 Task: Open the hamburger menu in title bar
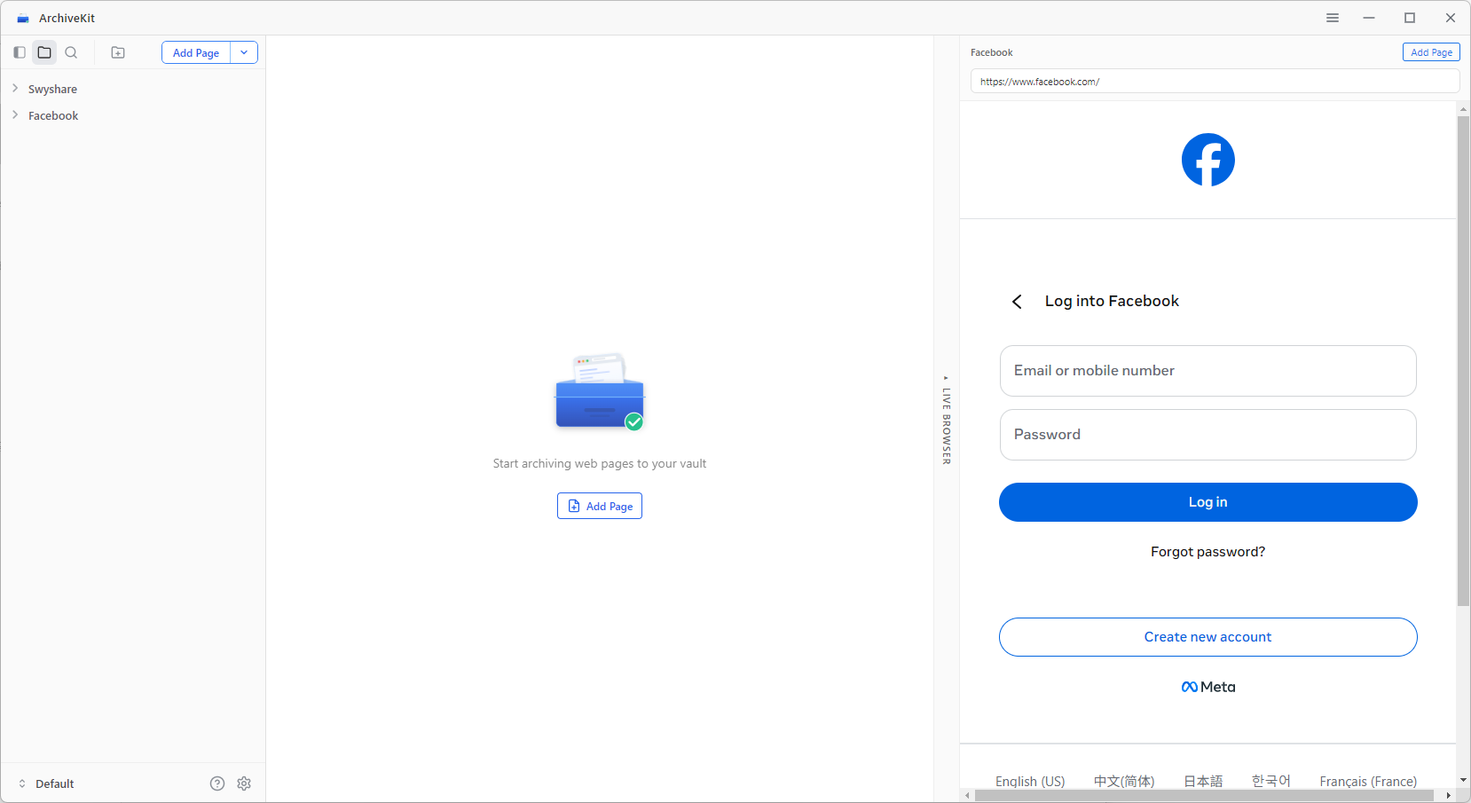(1333, 18)
